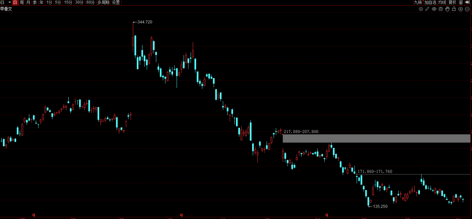Select the hand pan tool
Image resolution: width=472 pixels, height=219 pixels.
point(447,9)
